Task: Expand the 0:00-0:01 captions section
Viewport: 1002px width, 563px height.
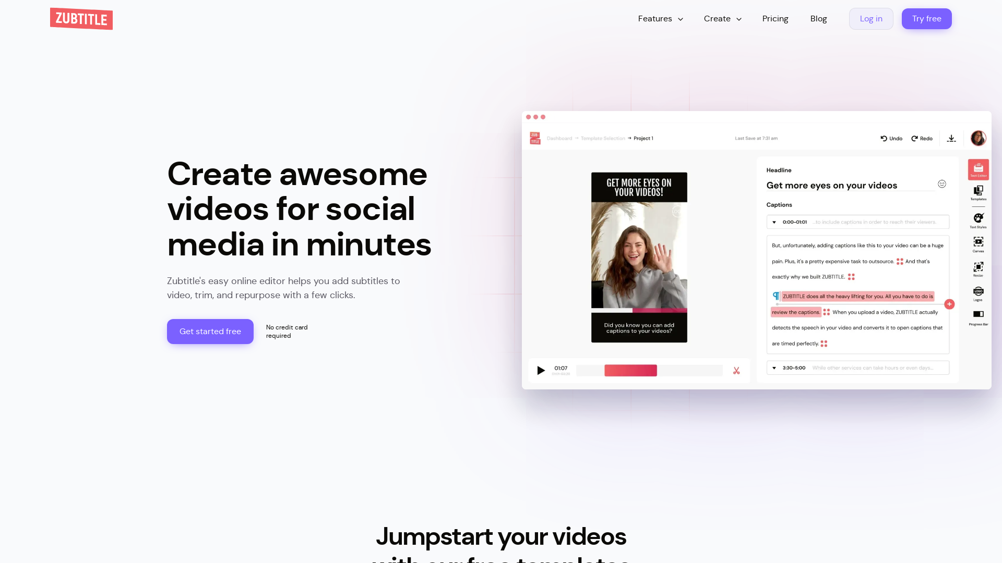Action: click(x=774, y=222)
